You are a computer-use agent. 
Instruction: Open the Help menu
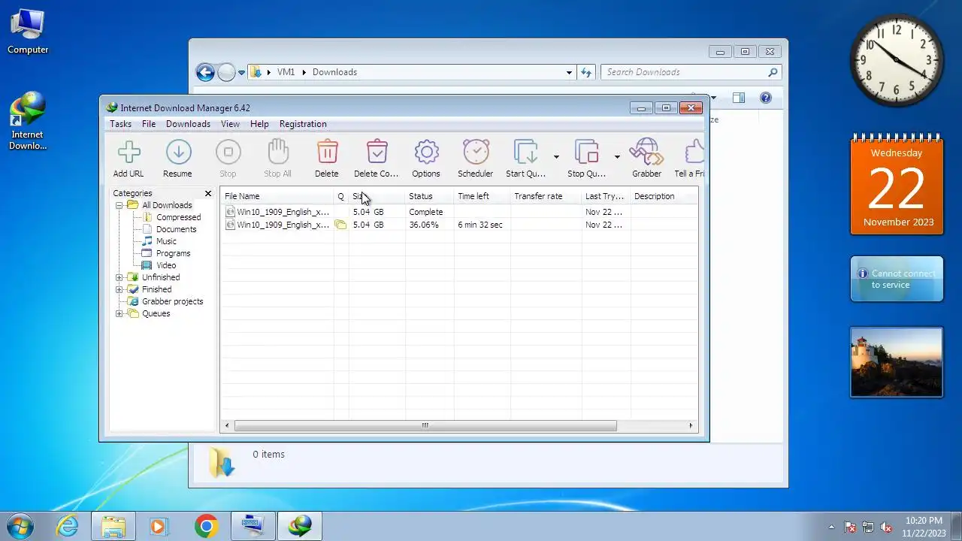pyautogui.click(x=259, y=124)
